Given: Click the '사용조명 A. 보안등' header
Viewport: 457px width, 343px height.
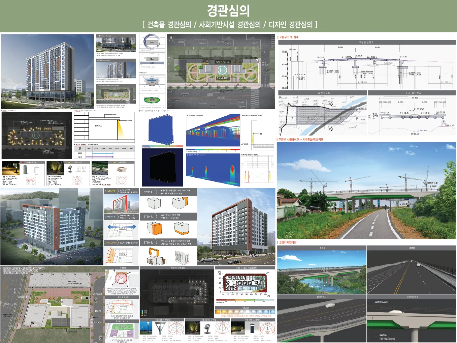Looking at the screenshot, I should (x=162, y=320).
